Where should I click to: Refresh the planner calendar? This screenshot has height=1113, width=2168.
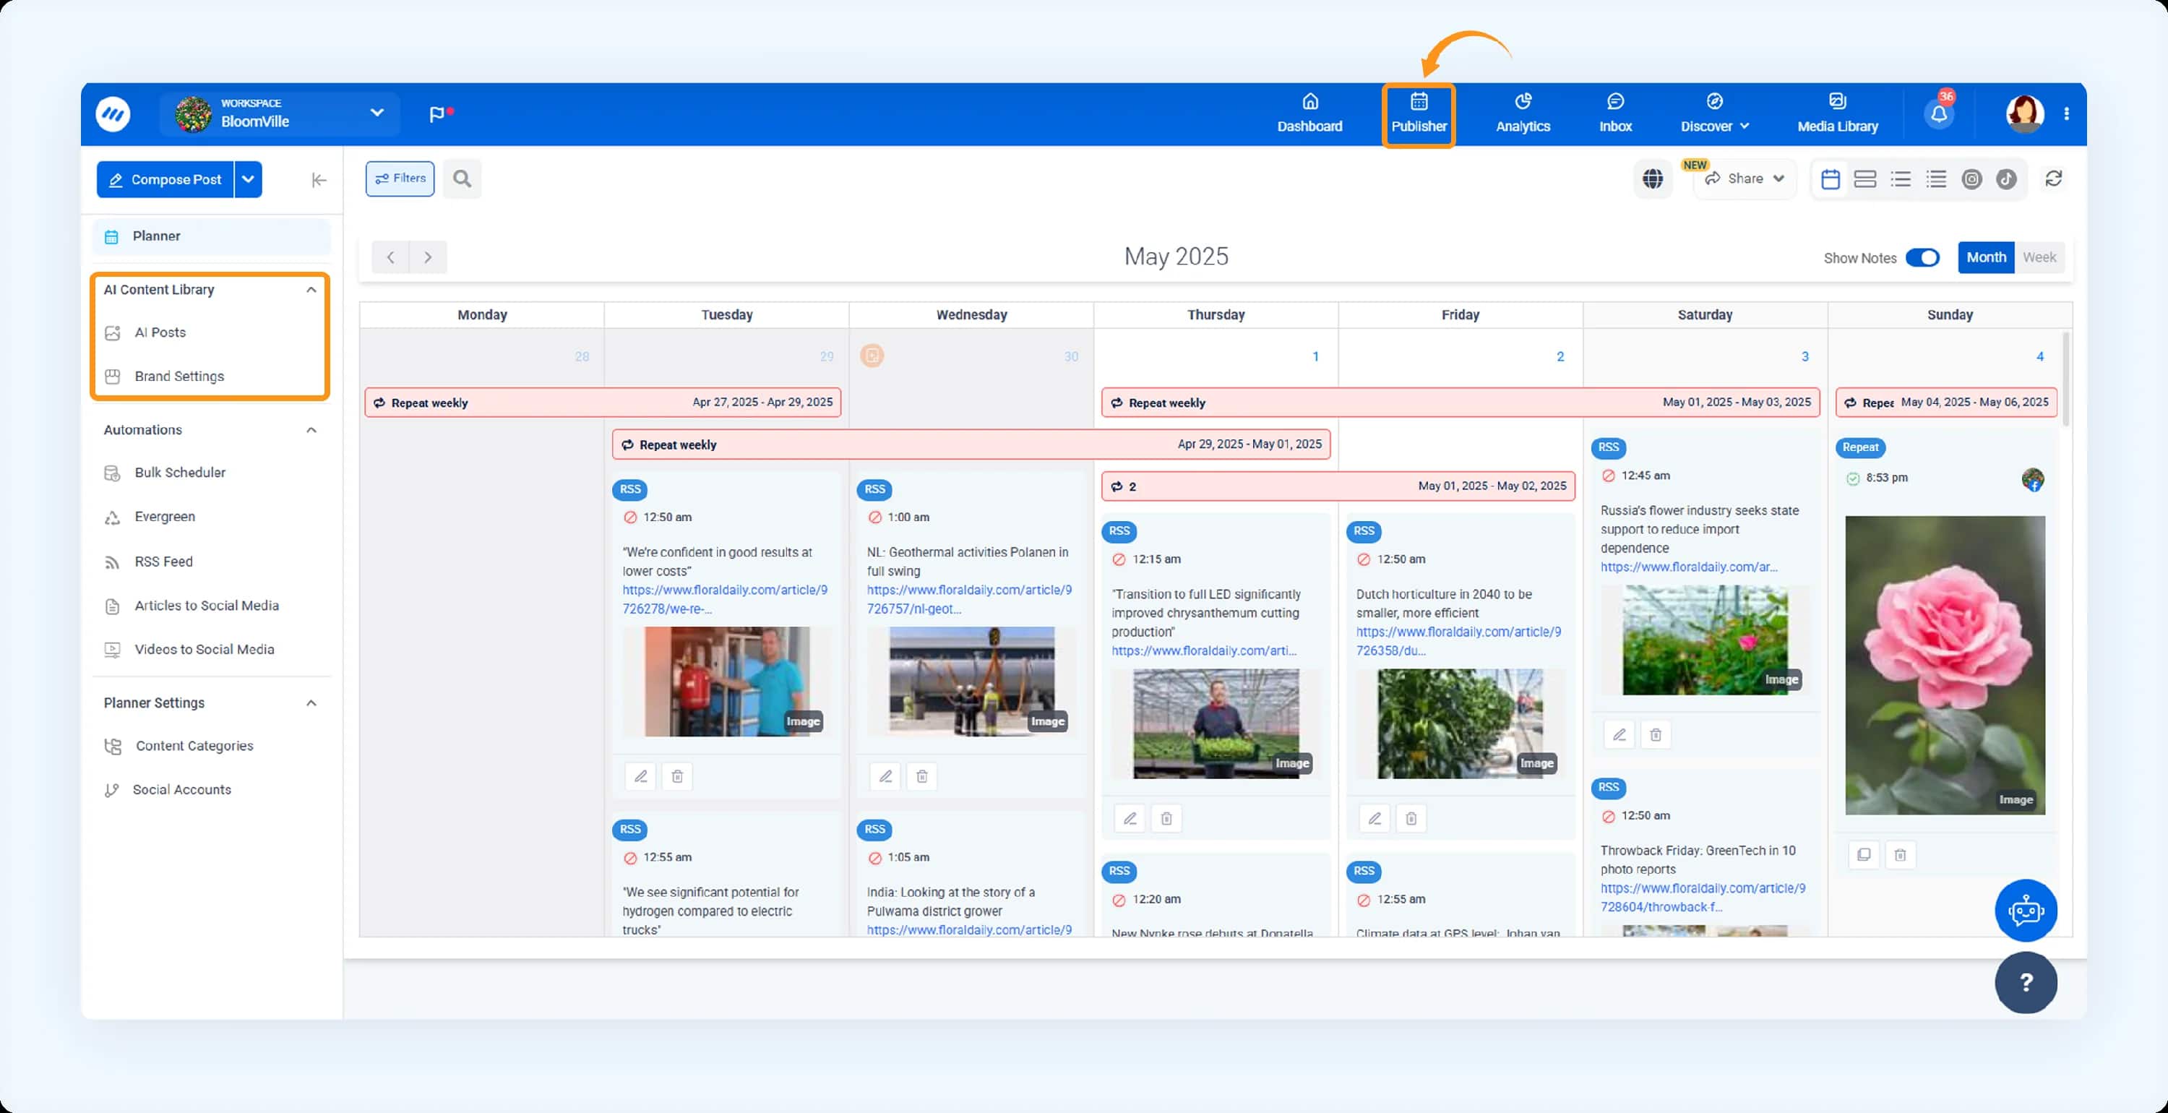pyautogui.click(x=2055, y=179)
